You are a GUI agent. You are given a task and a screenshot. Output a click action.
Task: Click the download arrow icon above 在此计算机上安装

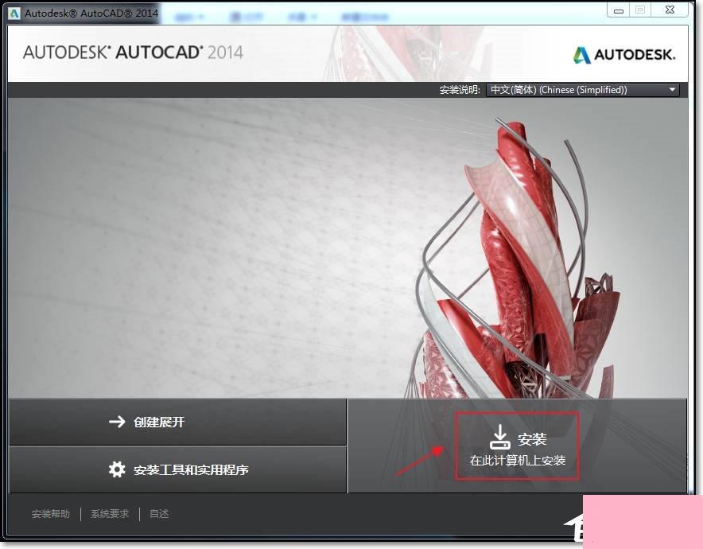[500, 438]
